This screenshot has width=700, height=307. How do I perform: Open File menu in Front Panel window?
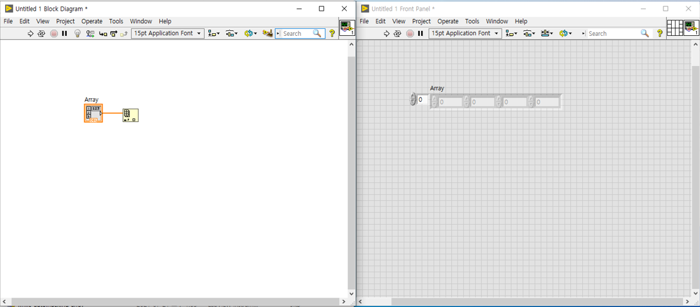click(364, 21)
